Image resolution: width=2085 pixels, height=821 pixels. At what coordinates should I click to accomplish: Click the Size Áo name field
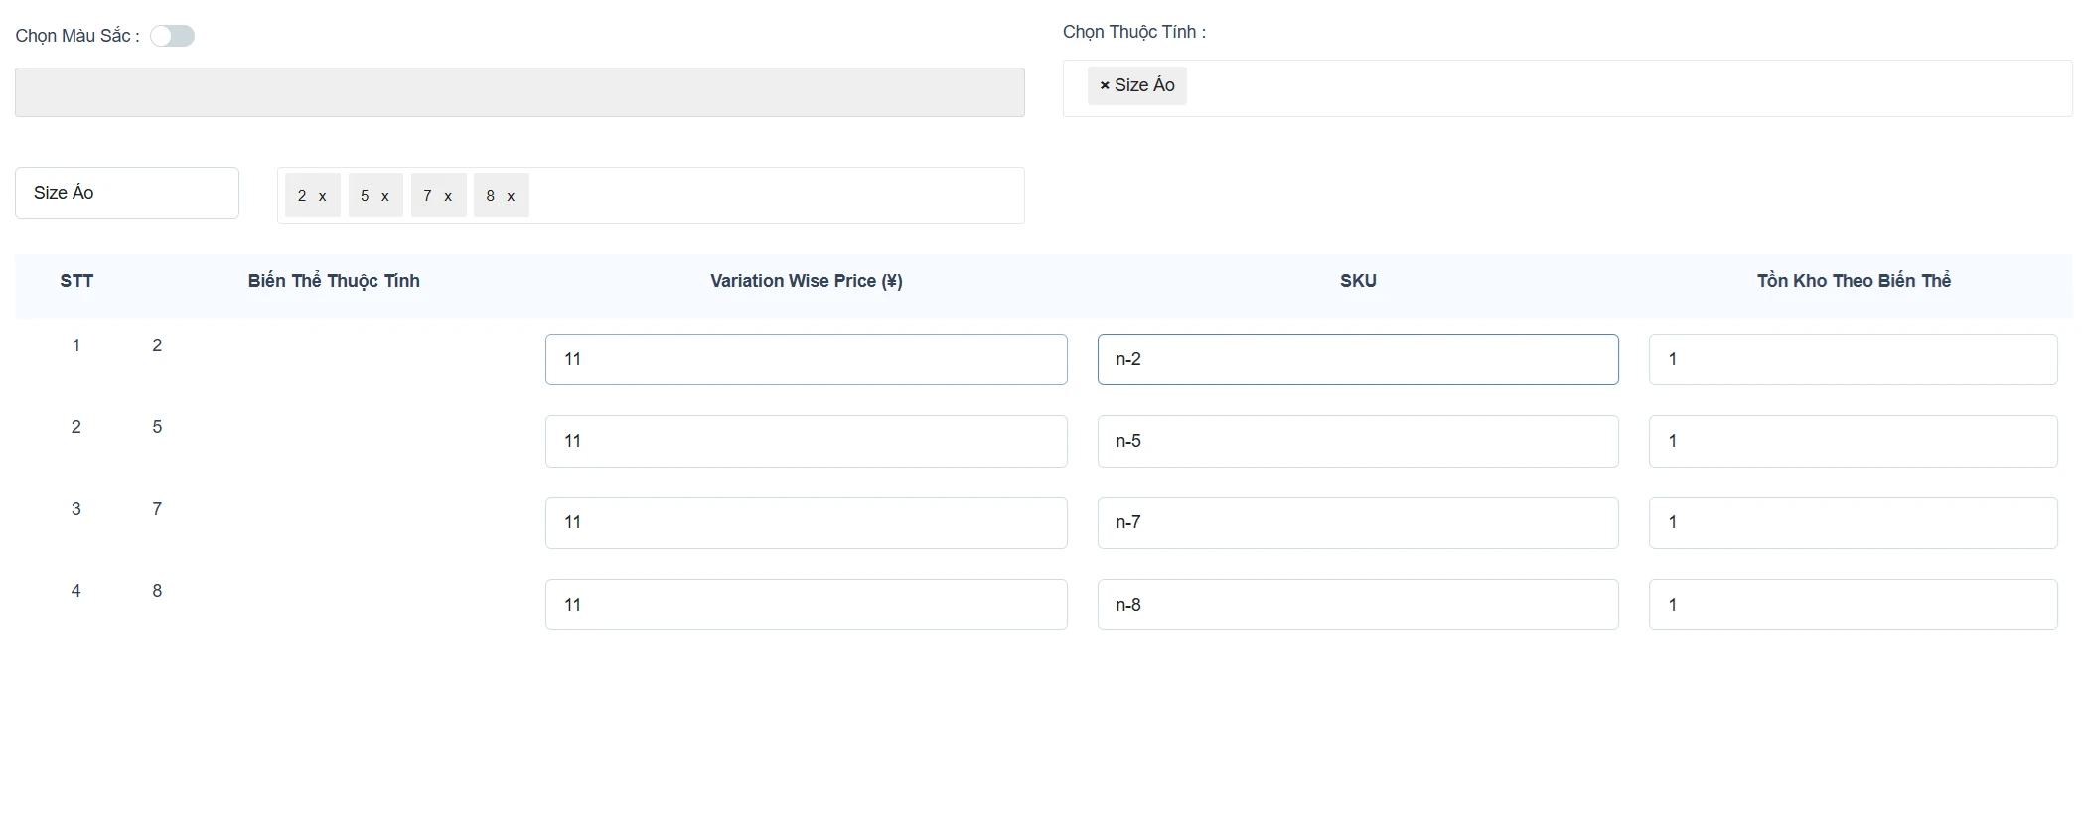pos(127,193)
